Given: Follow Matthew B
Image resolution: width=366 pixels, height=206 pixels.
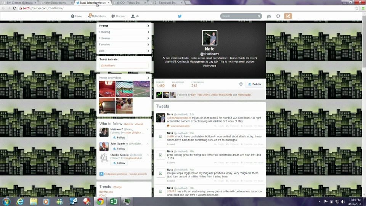Looking at the screenshot, I should coord(119,138).
